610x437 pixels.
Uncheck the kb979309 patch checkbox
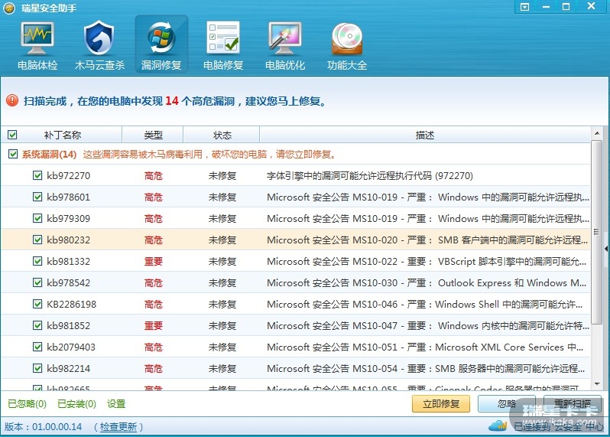37,218
